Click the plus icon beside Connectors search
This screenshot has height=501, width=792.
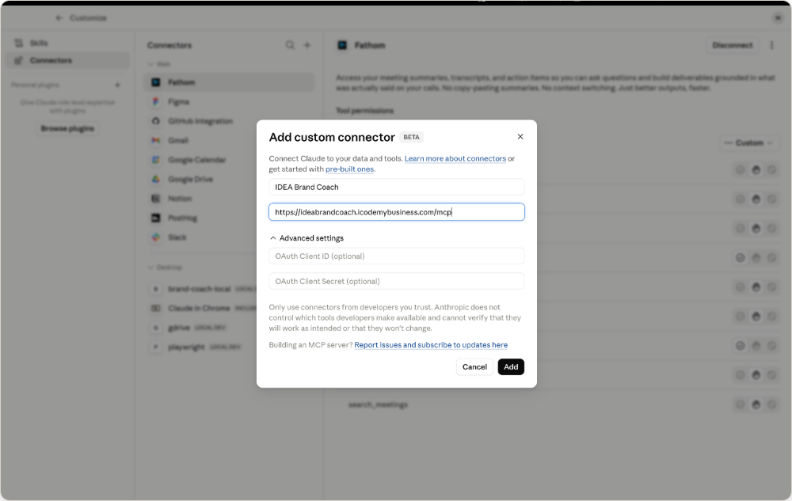tap(307, 45)
